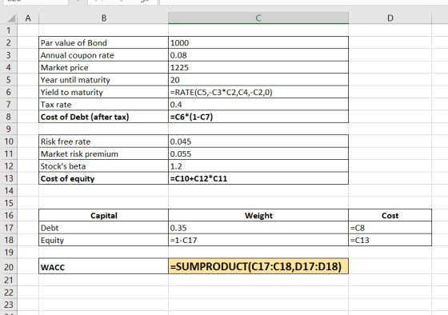Image resolution: width=448 pixels, height=315 pixels.
Task: Select the Debt weight cell 0.35
Action: pyautogui.click(x=258, y=228)
